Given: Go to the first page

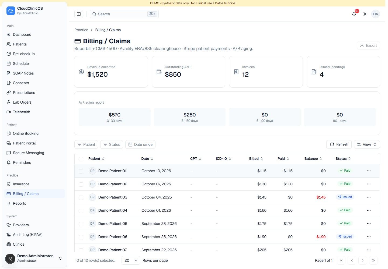Looking at the screenshot, I should click(x=341, y=260).
